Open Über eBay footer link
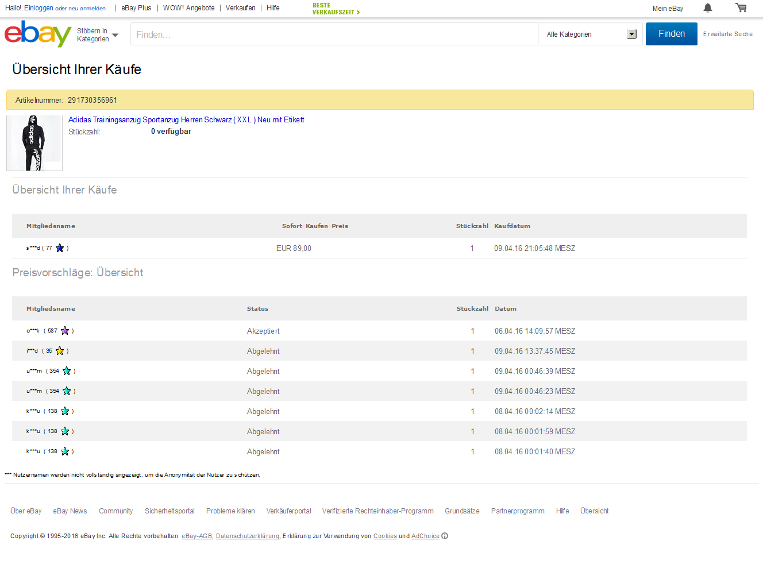 tap(26, 511)
